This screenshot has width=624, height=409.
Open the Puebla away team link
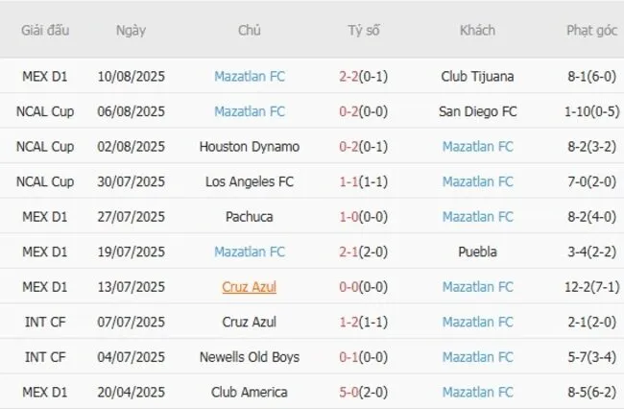pyautogui.click(x=477, y=252)
